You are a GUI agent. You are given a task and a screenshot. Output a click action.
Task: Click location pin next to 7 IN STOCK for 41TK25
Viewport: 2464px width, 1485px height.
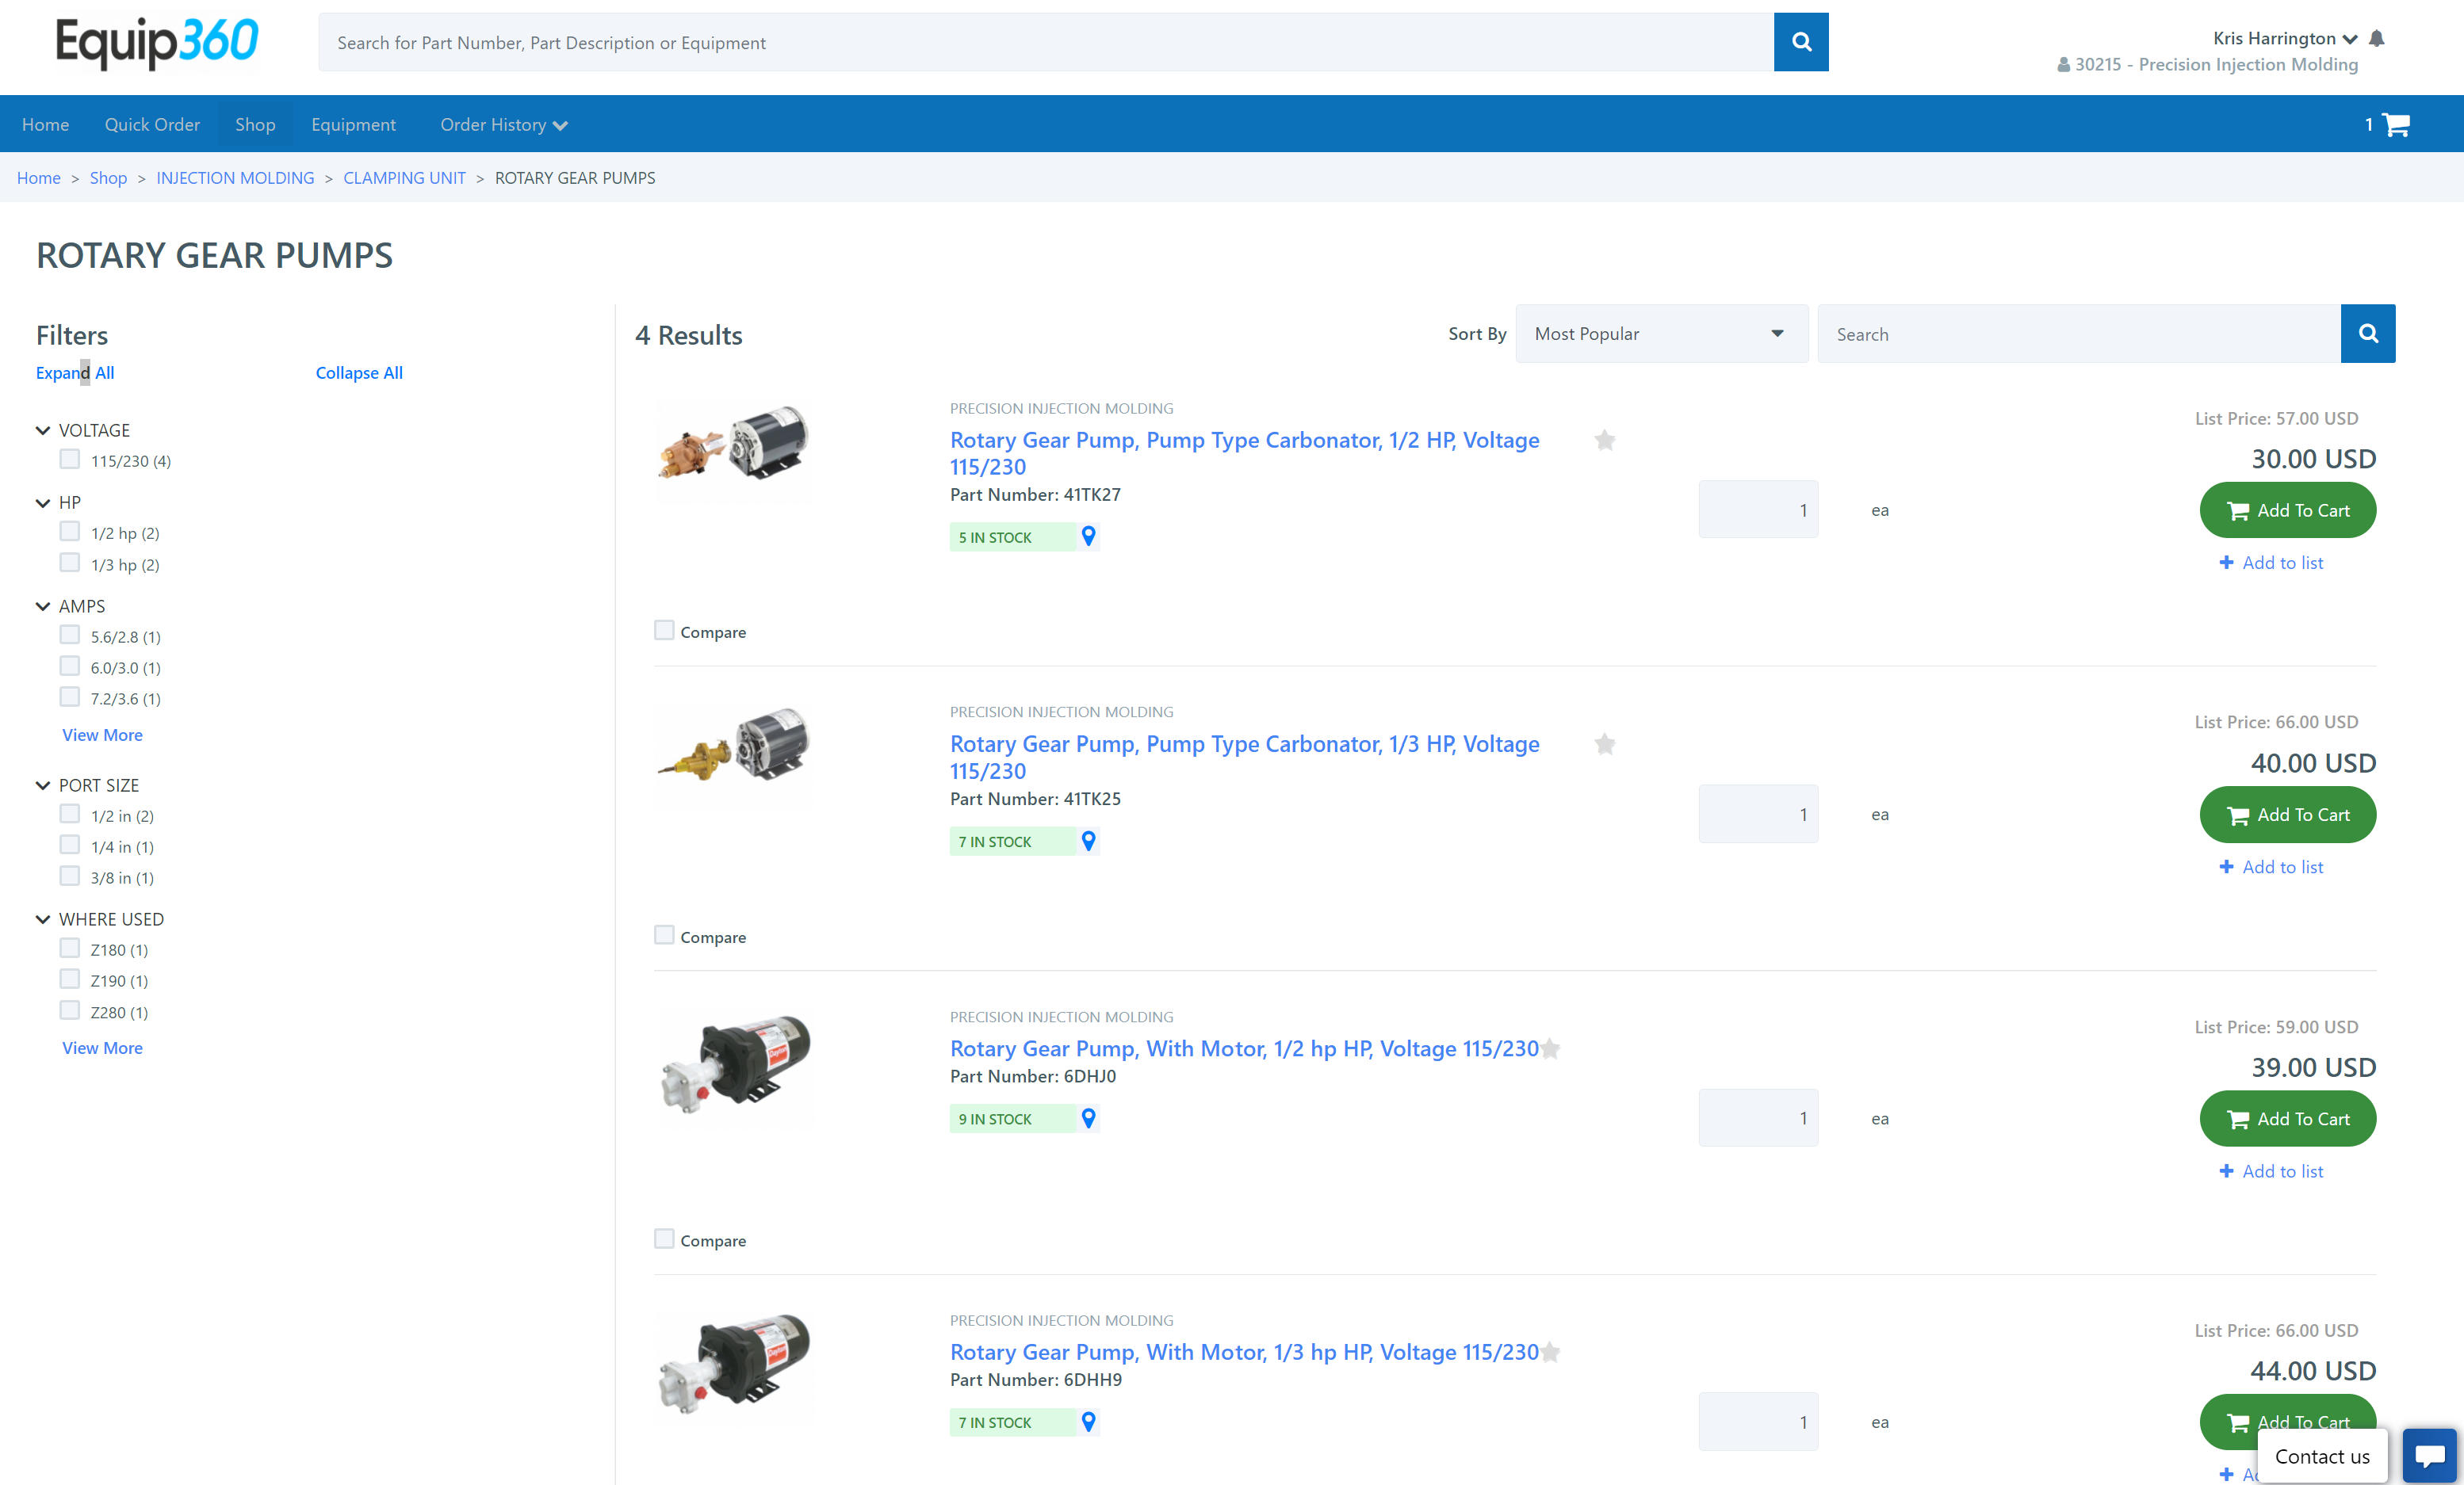click(x=1088, y=841)
